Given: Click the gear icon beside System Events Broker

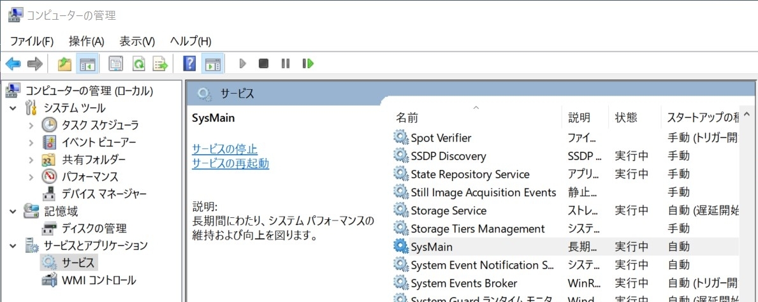Looking at the screenshot, I should click(401, 283).
